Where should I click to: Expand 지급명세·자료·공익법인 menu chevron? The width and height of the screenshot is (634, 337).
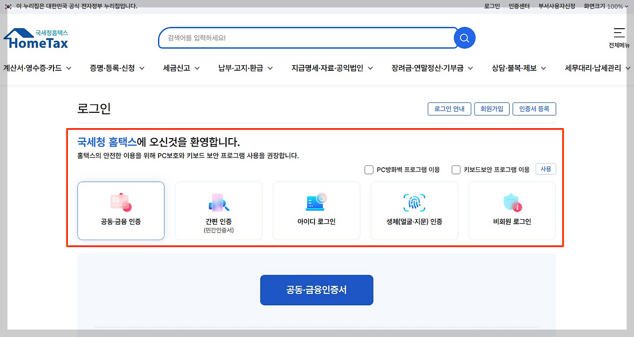pos(370,68)
